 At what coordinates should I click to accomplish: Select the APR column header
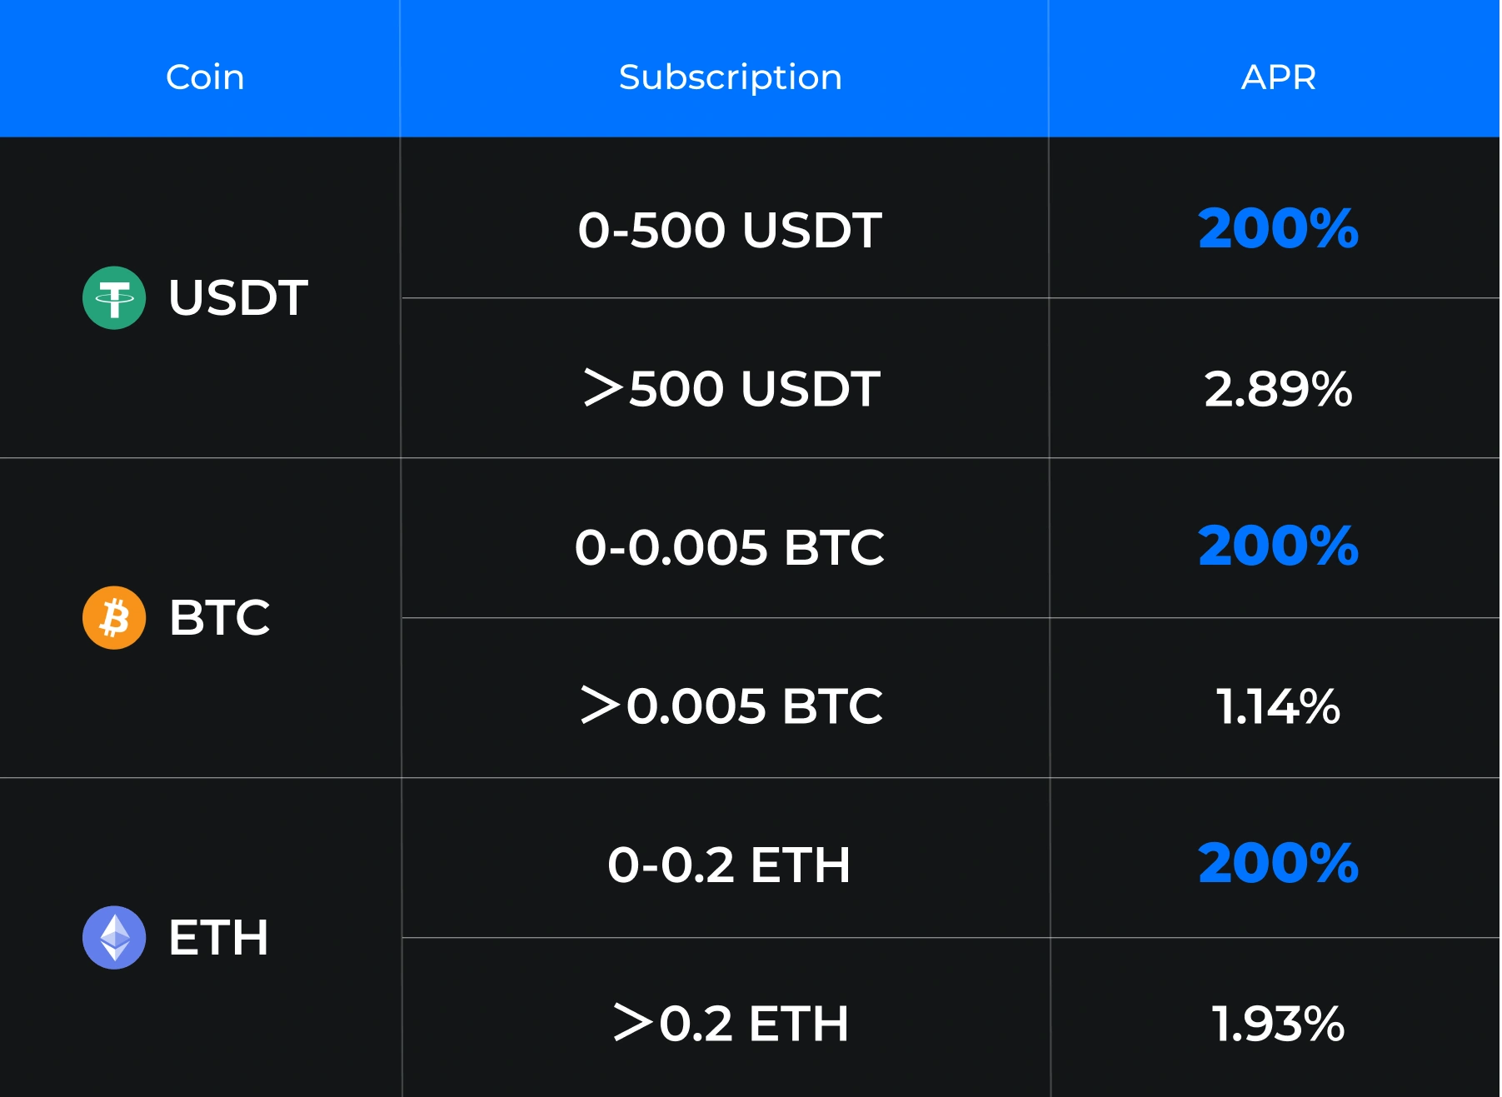click(1278, 77)
